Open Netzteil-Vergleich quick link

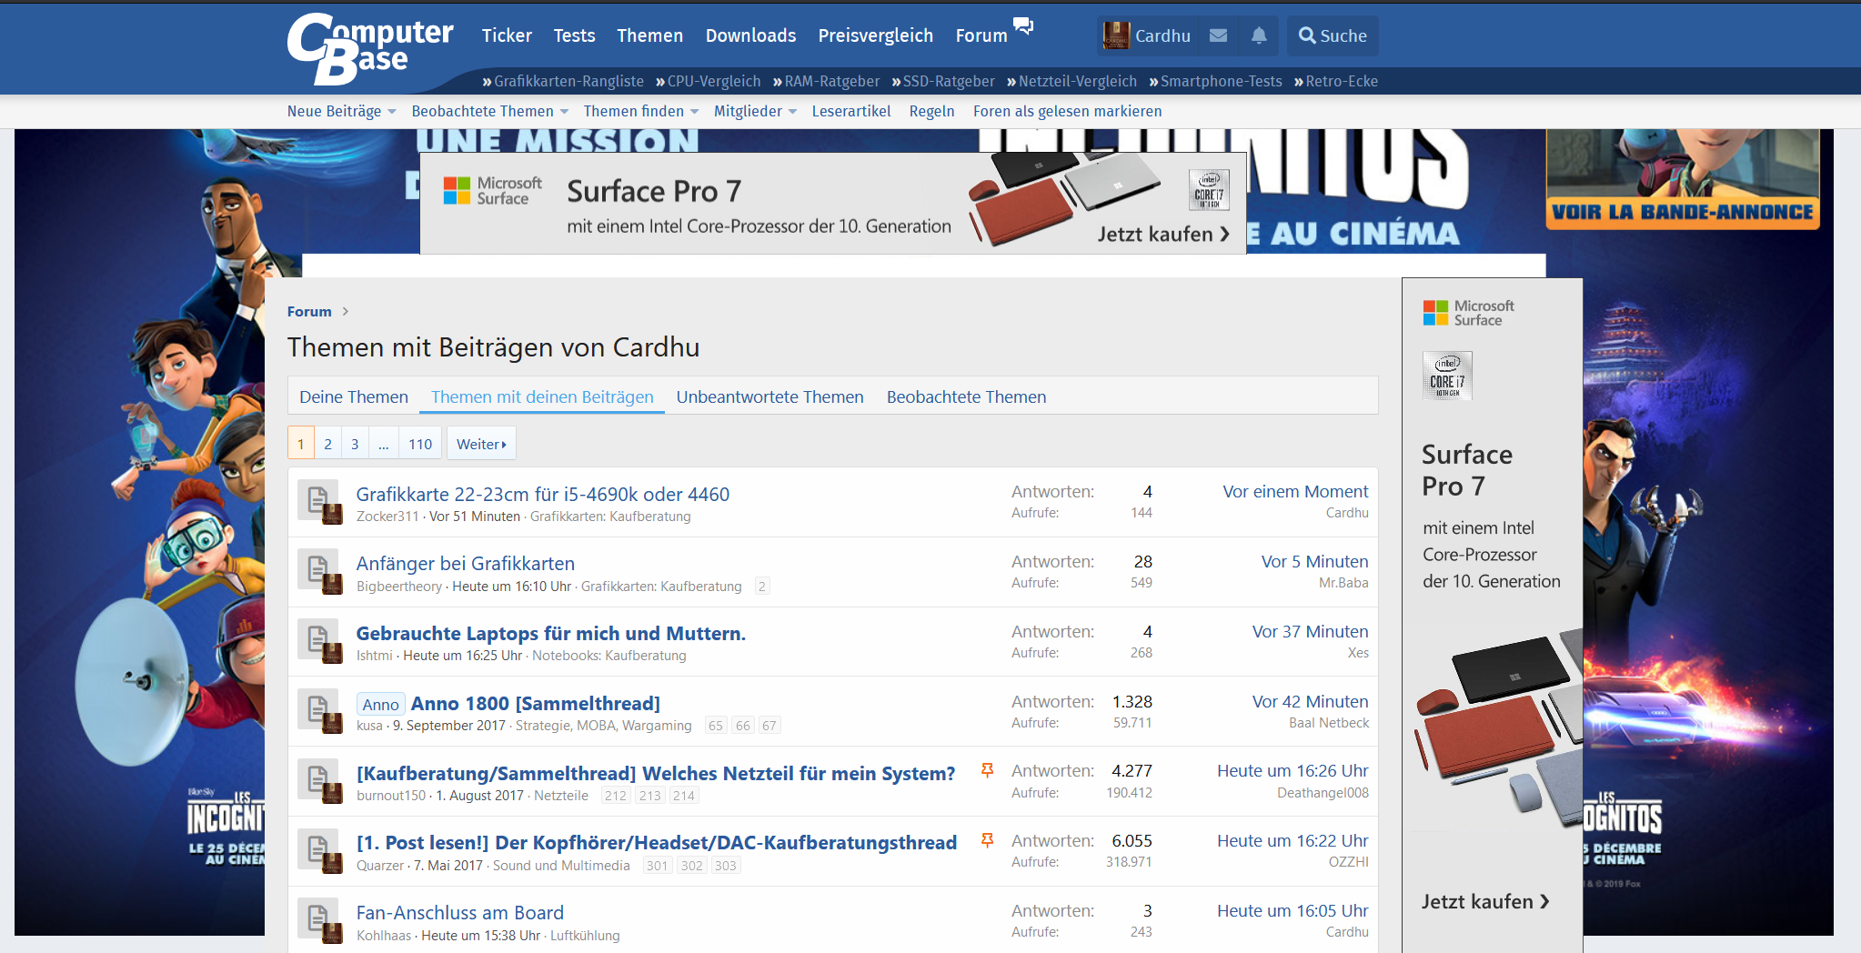click(1072, 81)
